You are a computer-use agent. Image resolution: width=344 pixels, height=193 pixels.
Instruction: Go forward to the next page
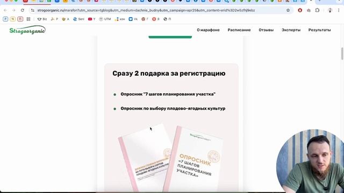click(13, 10)
